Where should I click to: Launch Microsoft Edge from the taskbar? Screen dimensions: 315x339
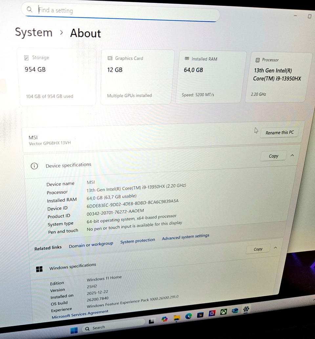(x=188, y=316)
